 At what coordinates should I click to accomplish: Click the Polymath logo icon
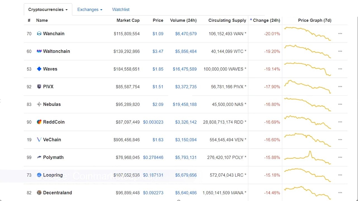coord(39,157)
